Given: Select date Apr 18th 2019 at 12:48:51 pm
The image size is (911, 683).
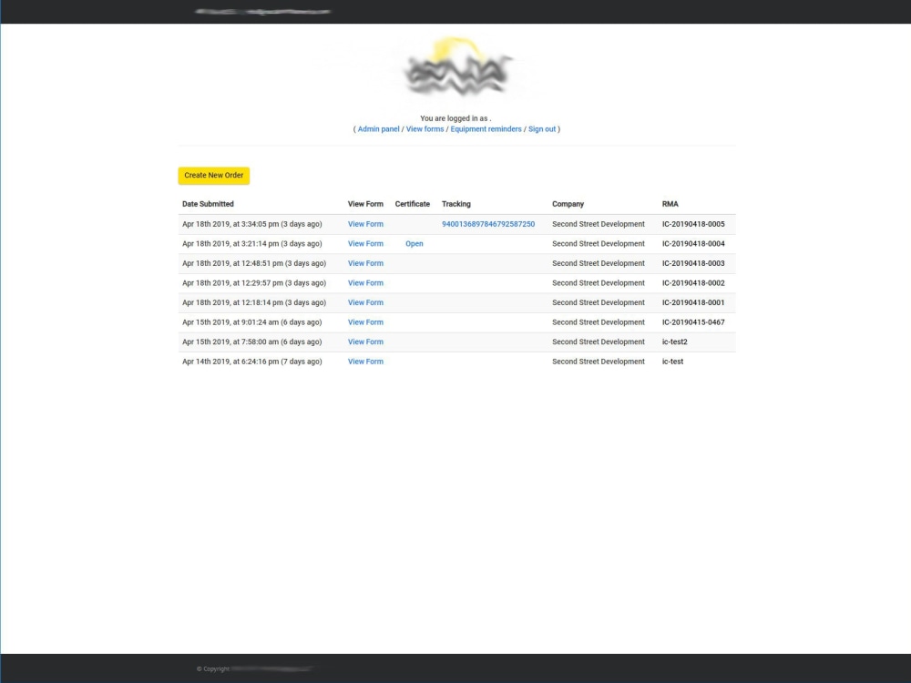Looking at the screenshot, I should [254, 264].
